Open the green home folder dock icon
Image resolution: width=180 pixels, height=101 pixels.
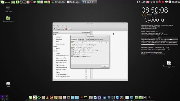[x=137, y=97]
